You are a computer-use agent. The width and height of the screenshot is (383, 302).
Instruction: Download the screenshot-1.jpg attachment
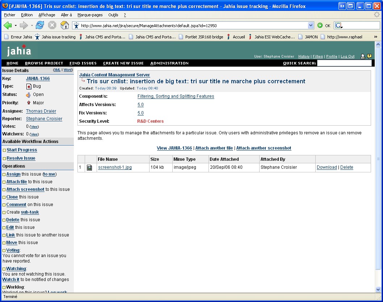point(327,167)
